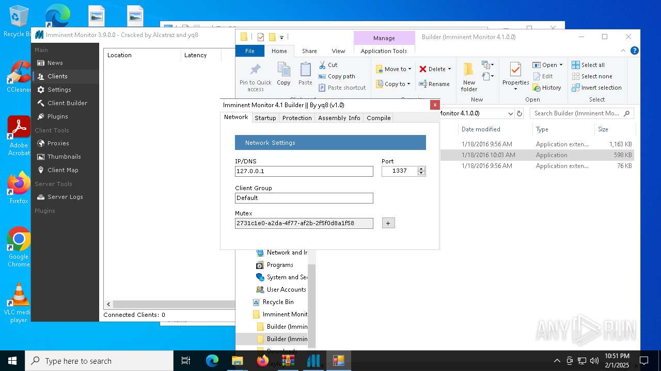661x371 pixels.
Task: Open the File menu in Explorer
Action: tap(250, 51)
